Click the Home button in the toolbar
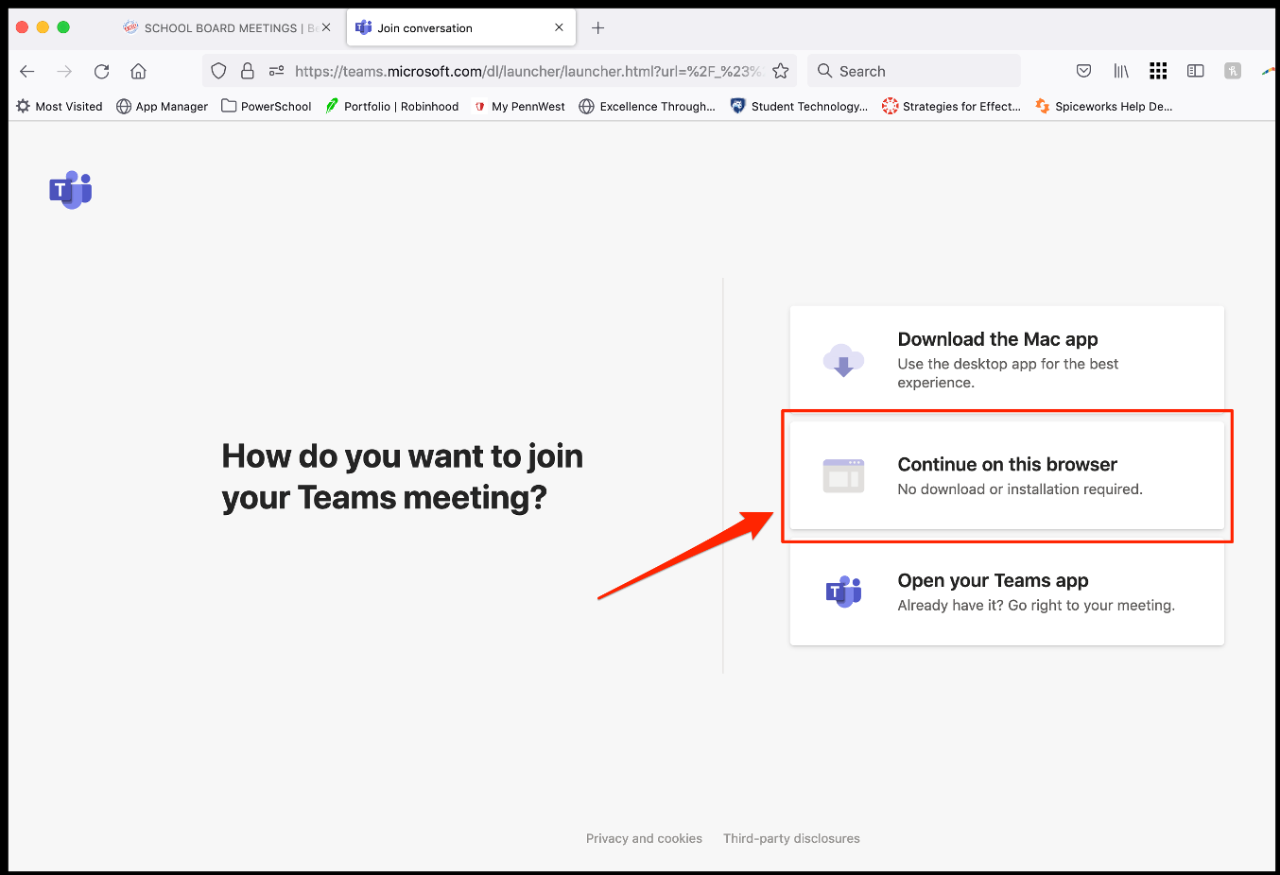 tap(138, 71)
